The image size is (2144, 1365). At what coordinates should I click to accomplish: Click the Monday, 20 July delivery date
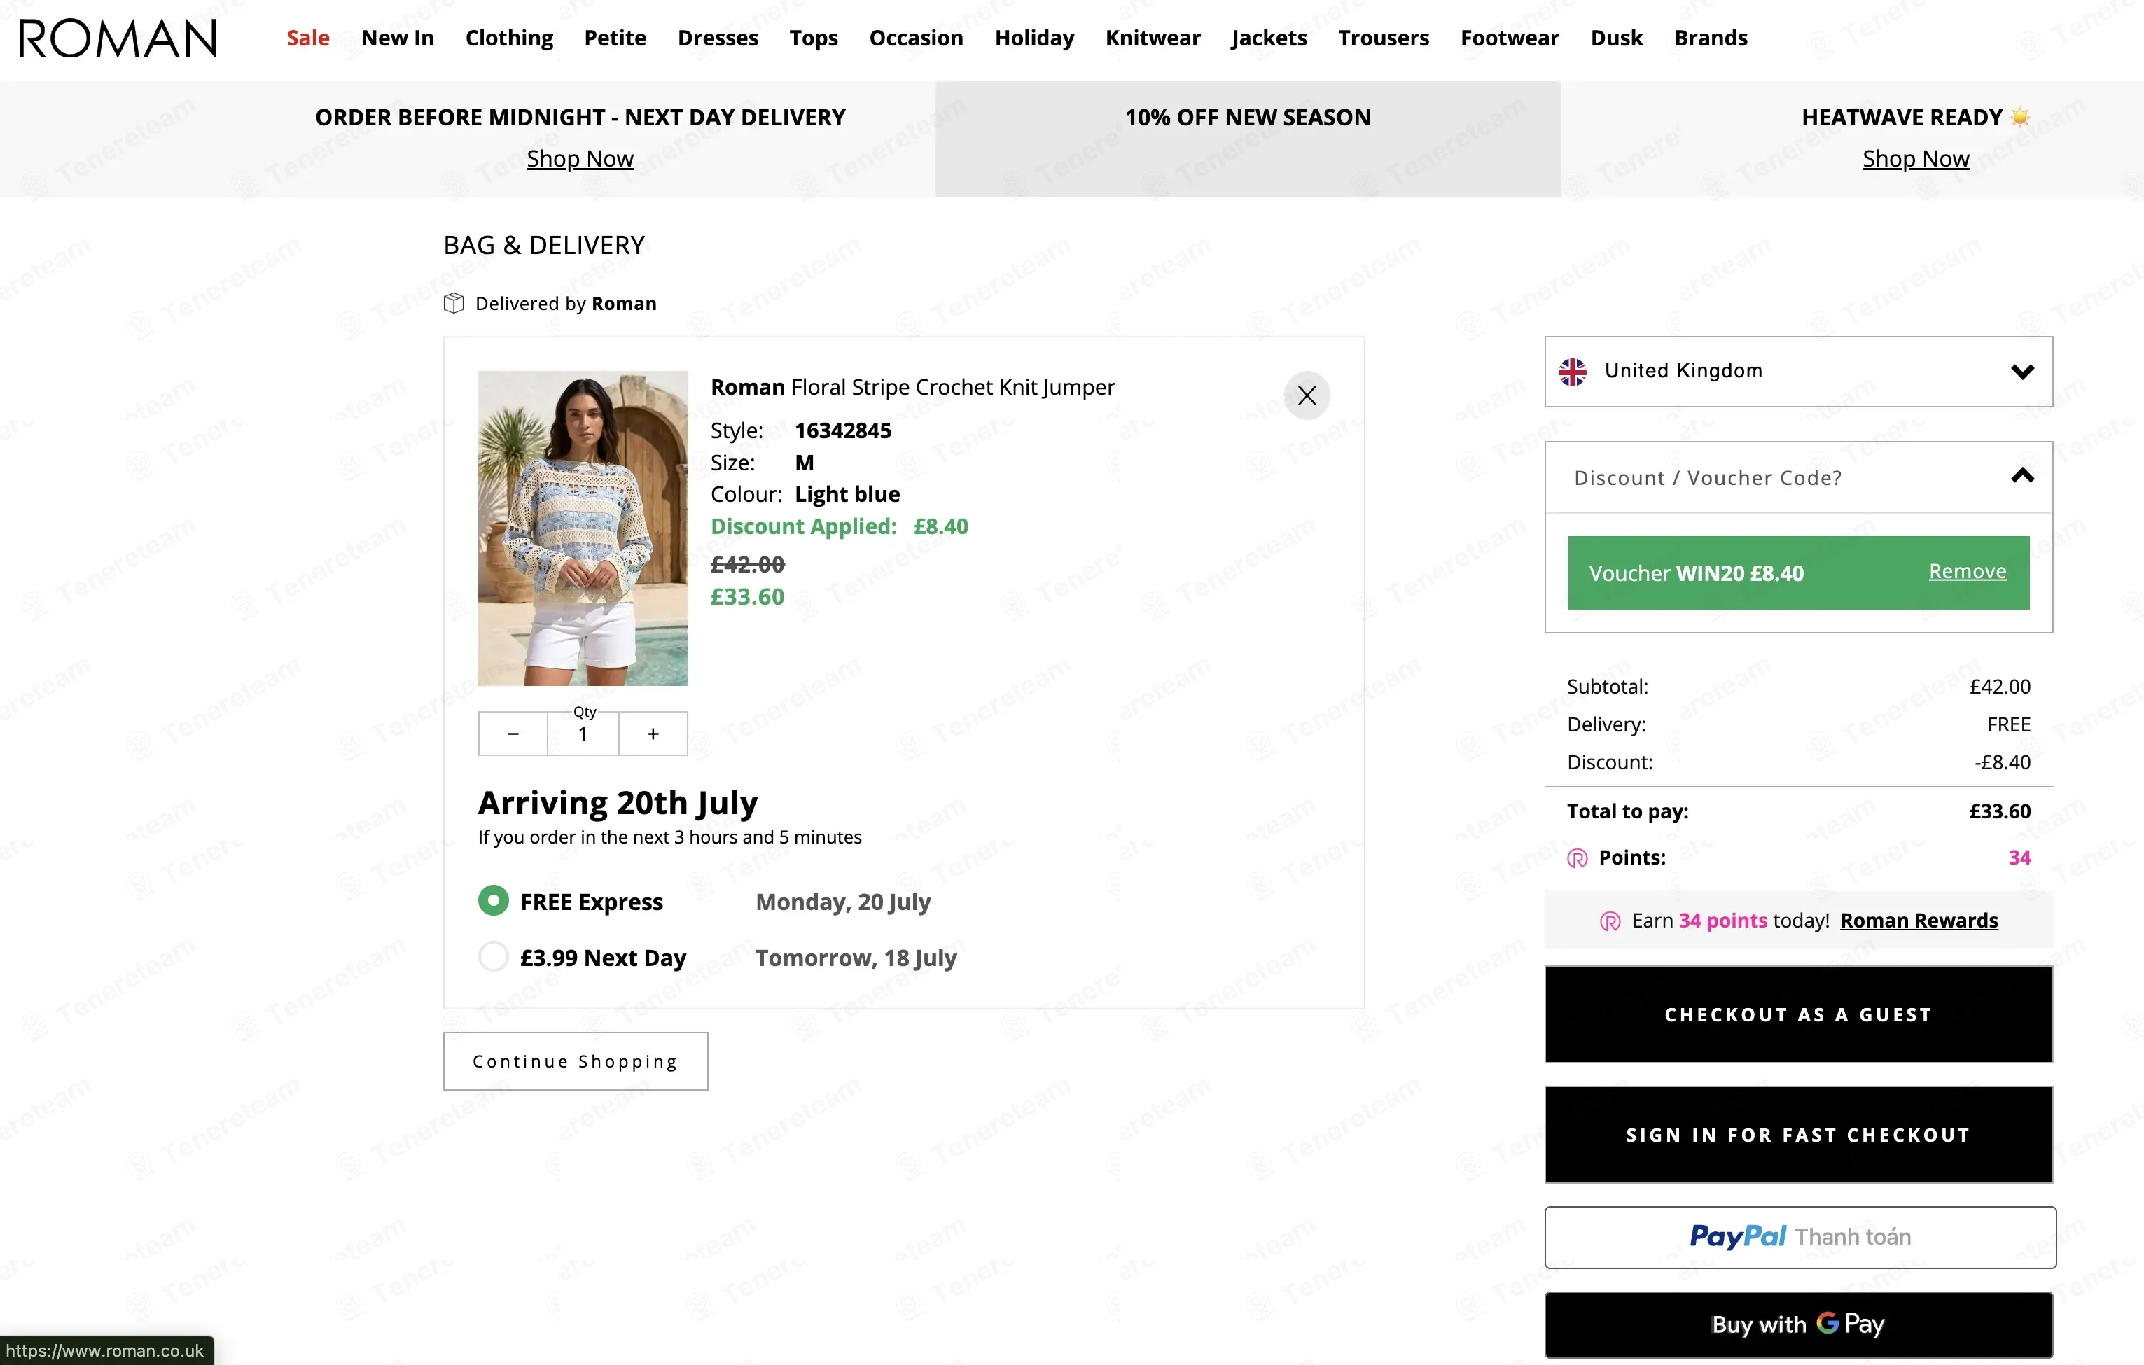(843, 902)
